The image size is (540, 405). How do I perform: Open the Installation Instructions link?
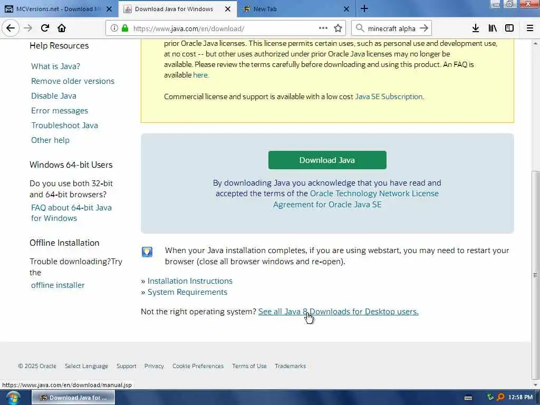coord(190,281)
